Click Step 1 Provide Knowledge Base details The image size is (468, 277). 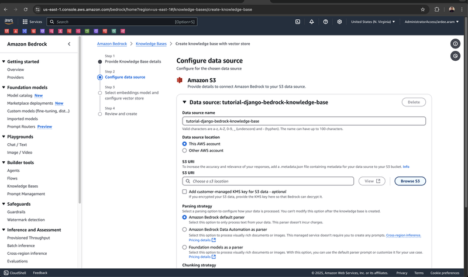(x=133, y=61)
